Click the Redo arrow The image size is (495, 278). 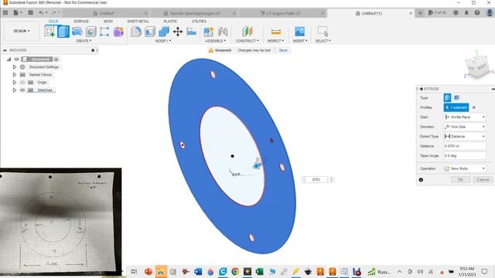53,12
